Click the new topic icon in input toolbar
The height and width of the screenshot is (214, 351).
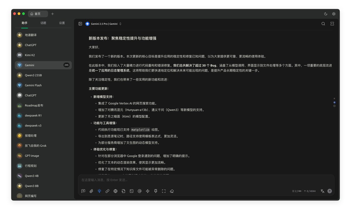pos(83,191)
